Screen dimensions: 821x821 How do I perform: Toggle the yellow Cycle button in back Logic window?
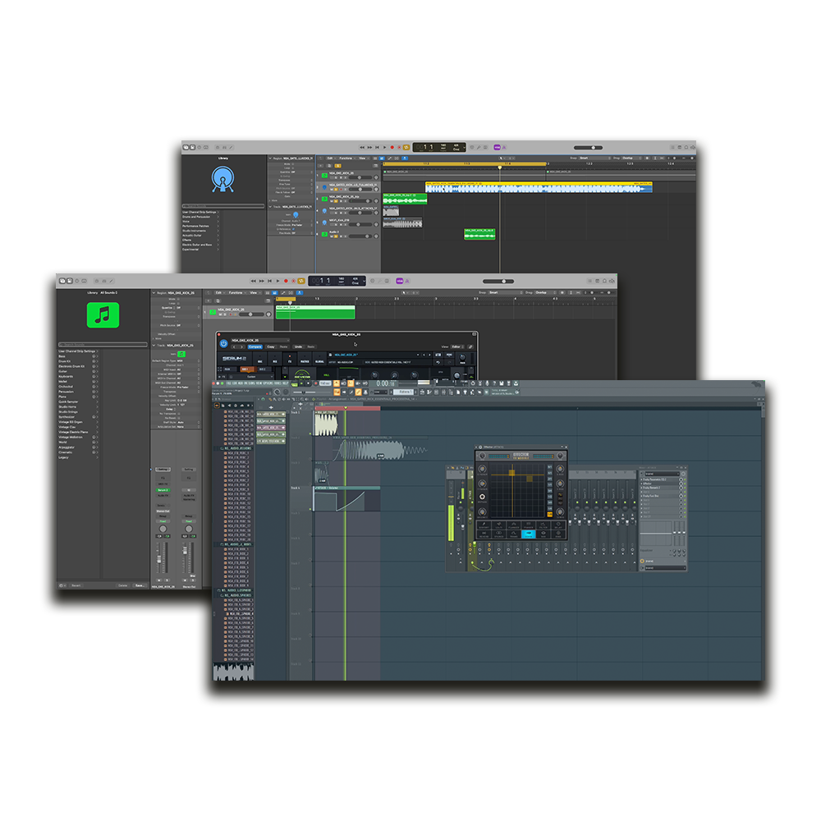click(406, 148)
